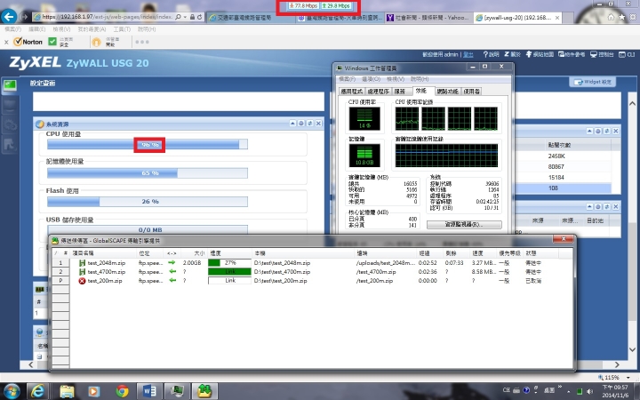The height and width of the screenshot is (400, 640).
Task: Select the ZyWALL monitor sidebar icon
Action: pos(10,105)
